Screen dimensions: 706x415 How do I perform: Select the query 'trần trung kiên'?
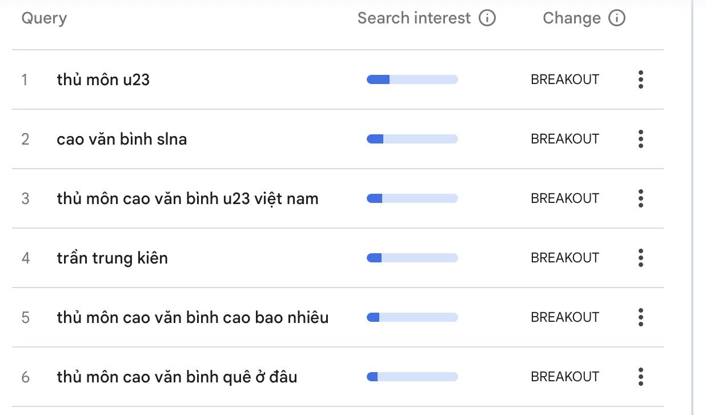(112, 258)
